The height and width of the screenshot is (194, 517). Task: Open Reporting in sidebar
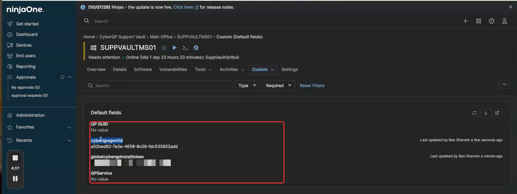click(x=26, y=67)
